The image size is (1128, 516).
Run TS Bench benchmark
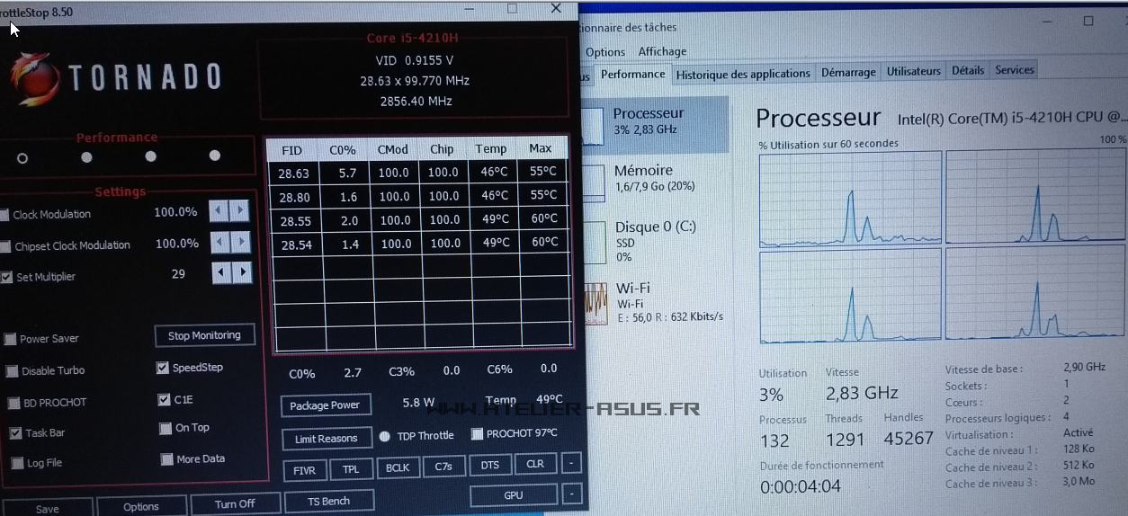tap(329, 501)
